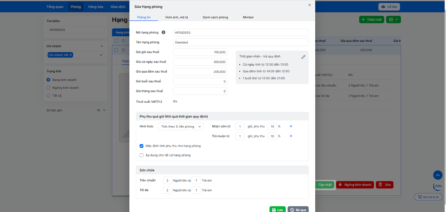This screenshot has width=446, height=212.
Task: Switch to the Thông tin tab
Action: coord(144,17)
